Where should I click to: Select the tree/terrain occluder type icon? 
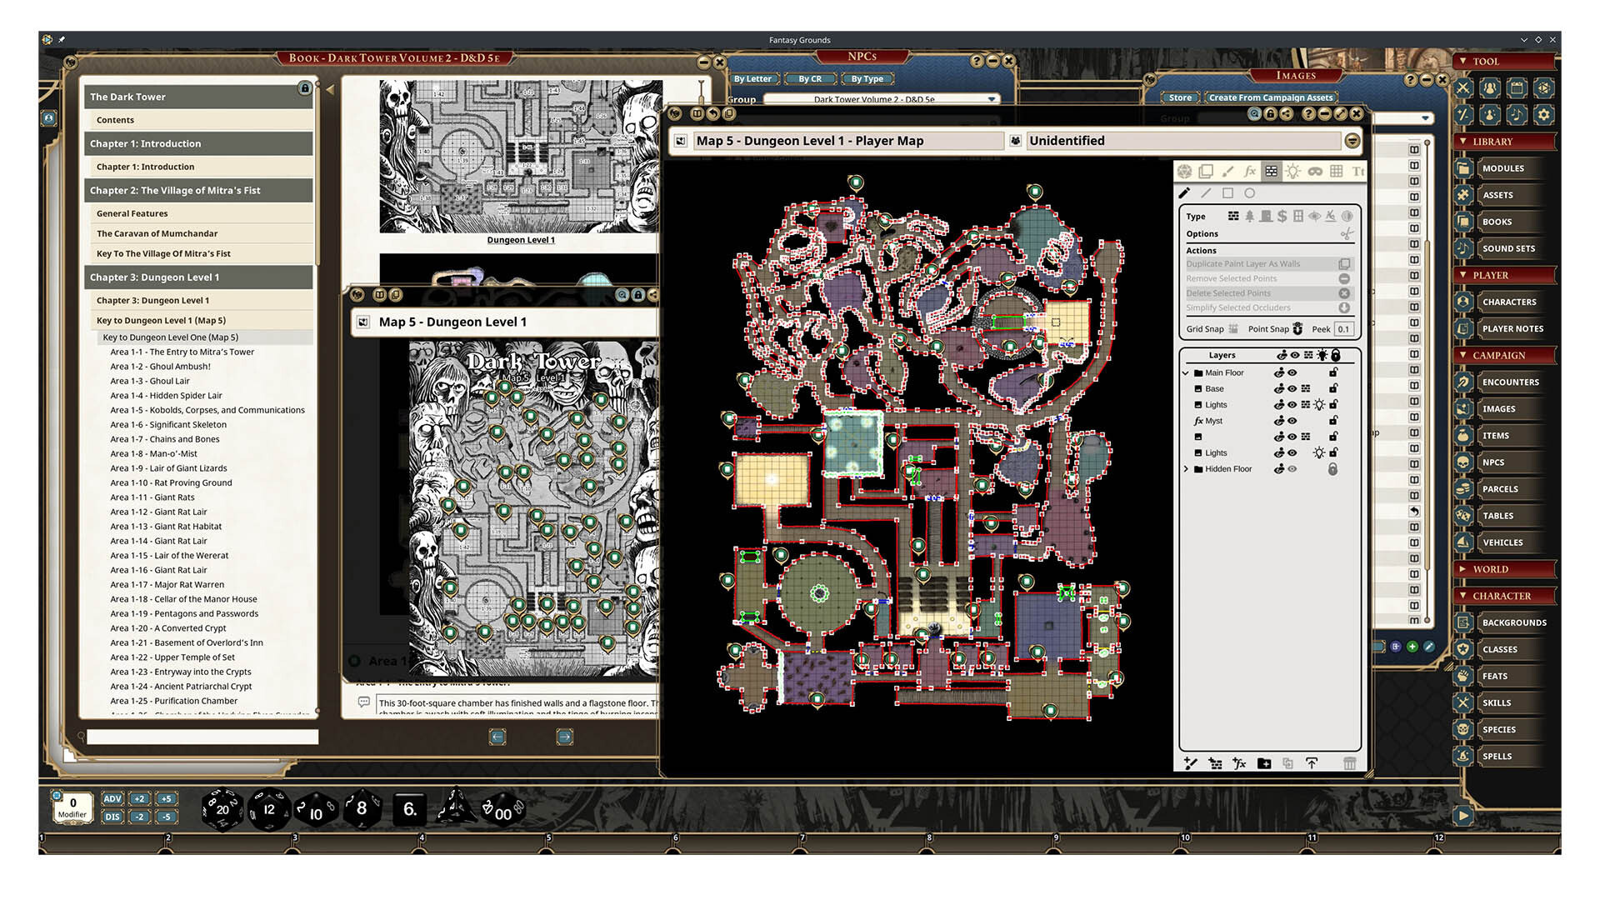click(x=1249, y=216)
